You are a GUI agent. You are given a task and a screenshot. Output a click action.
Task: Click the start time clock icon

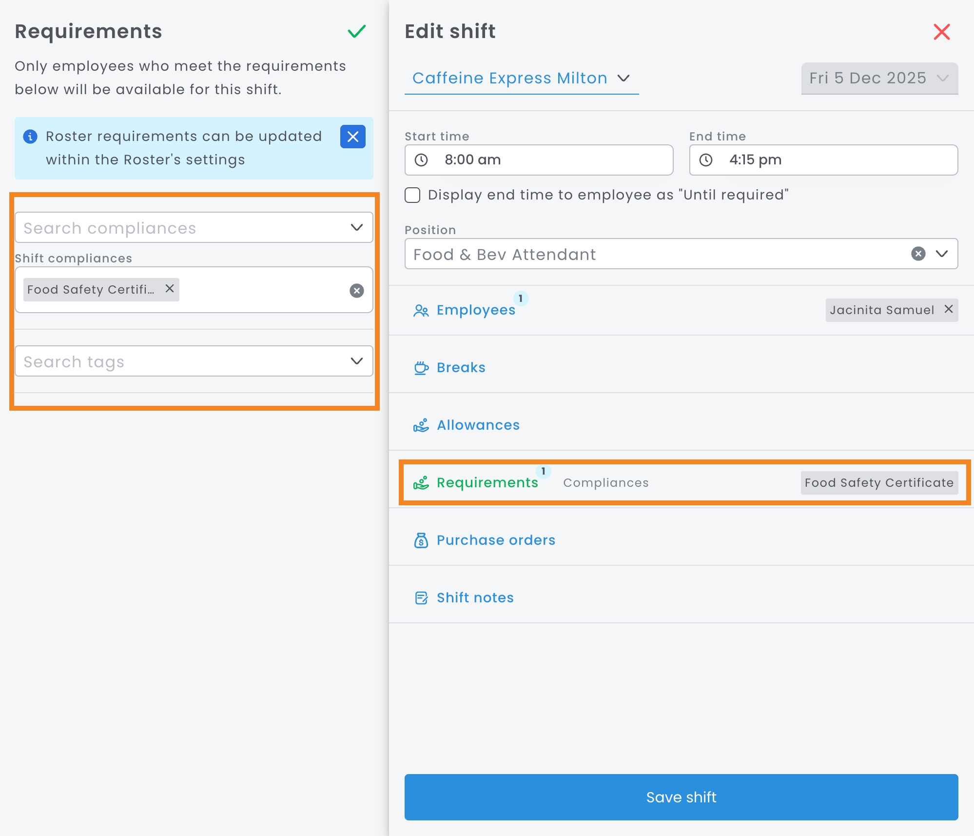tap(421, 160)
